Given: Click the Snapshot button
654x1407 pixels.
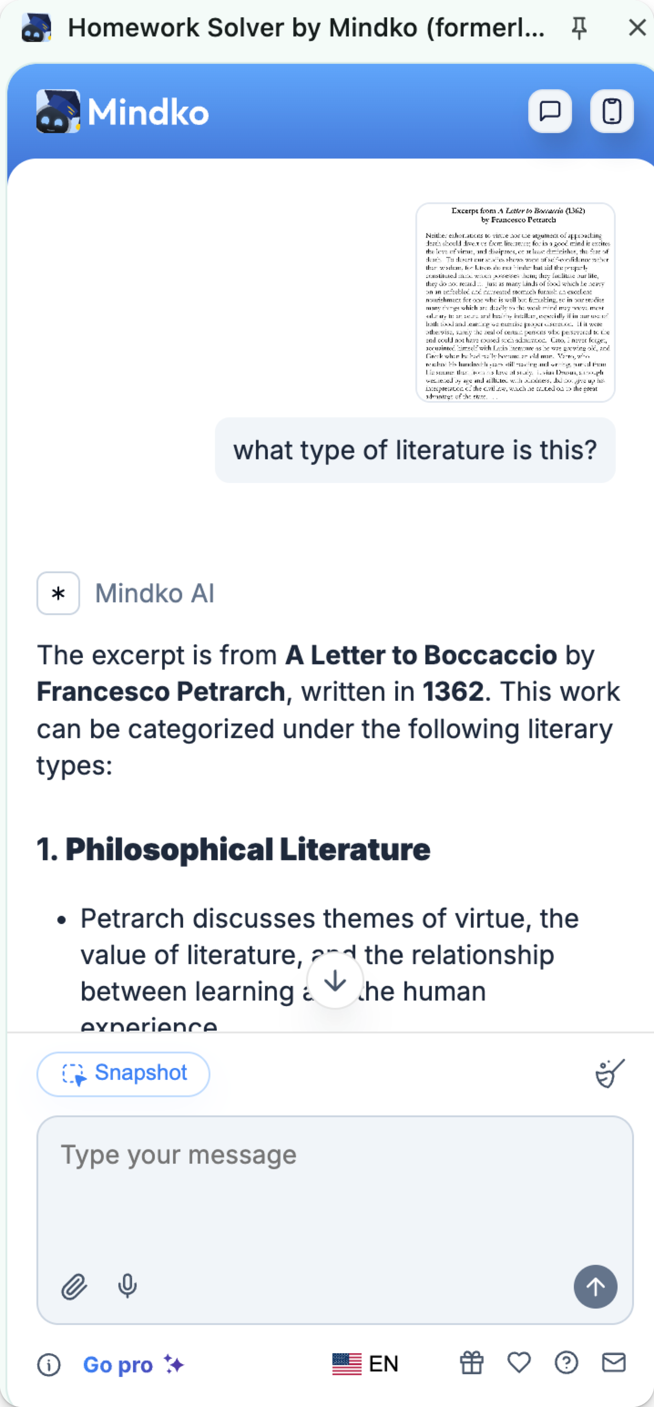Looking at the screenshot, I should (x=123, y=1073).
